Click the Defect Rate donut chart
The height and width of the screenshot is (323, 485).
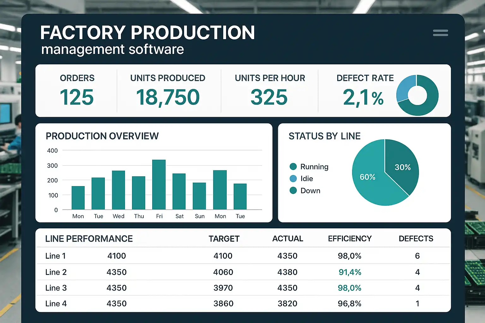point(417,95)
